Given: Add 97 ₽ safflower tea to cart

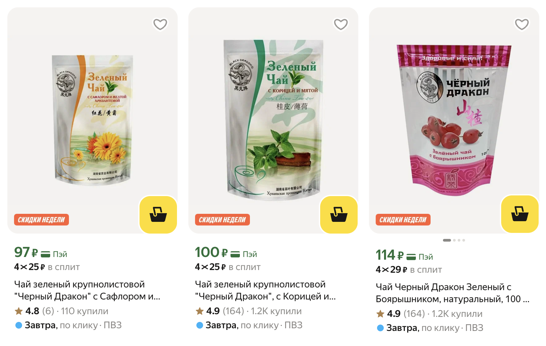Looking at the screenshot, I should point(158,214).
